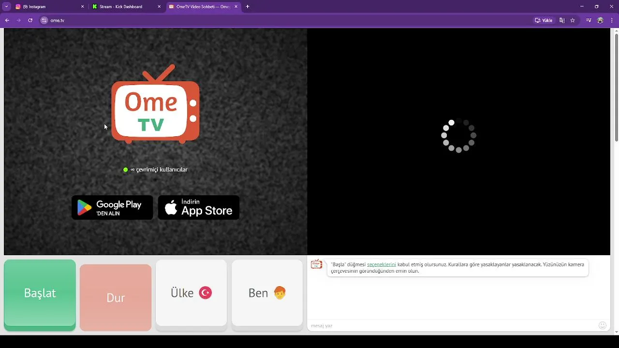Open the browser profile avatar
This screenshot has width=619, height=348.
[x=600, y=20]
